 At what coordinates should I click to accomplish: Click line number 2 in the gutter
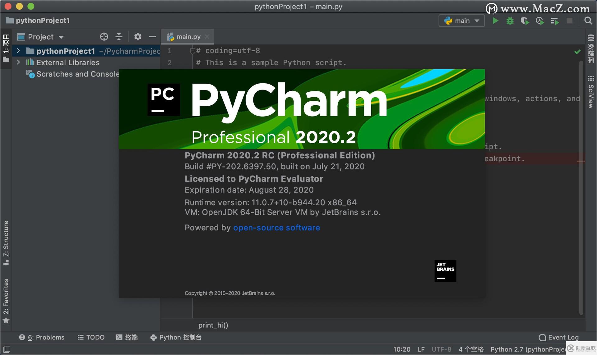click(169, 63)
